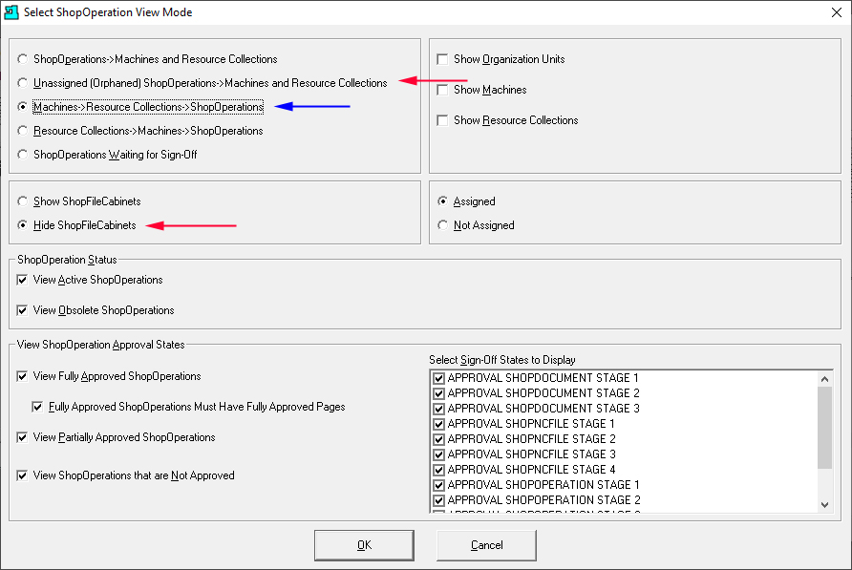This screenshot has height=570, width=852.
Task: Toggle View Obsolete ShopOperations checkbox
Action: click(x=22, y=310)
